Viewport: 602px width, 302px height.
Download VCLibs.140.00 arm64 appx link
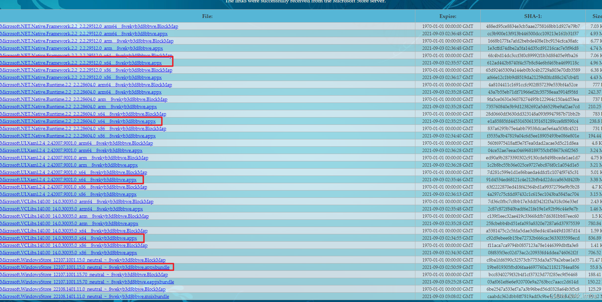pos(72,209)
